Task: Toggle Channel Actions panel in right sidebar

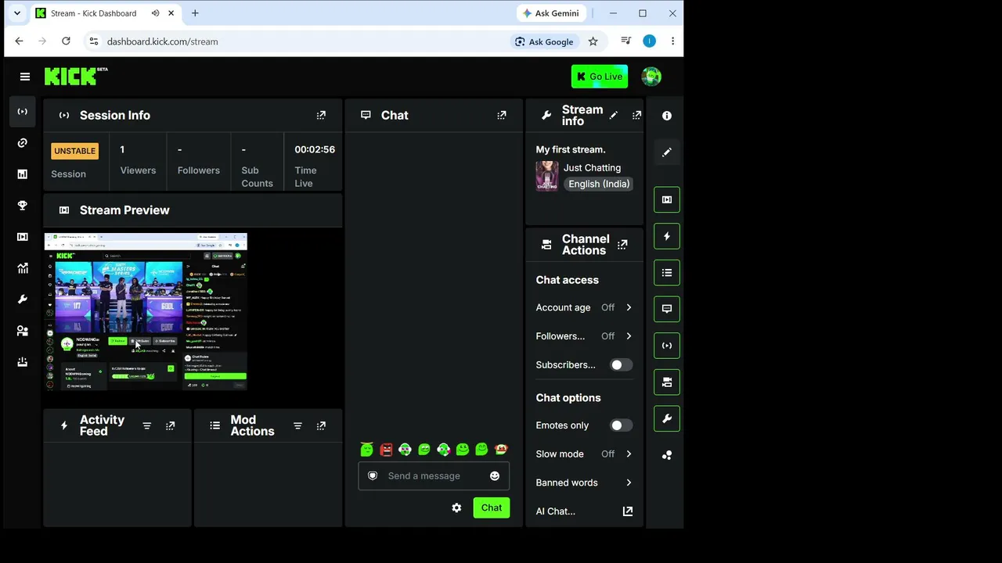Action: coord(667,382)
